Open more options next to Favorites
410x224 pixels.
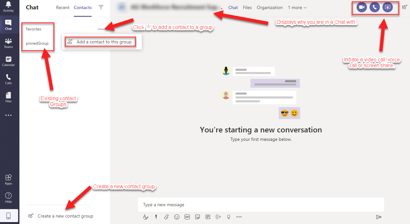101,29
